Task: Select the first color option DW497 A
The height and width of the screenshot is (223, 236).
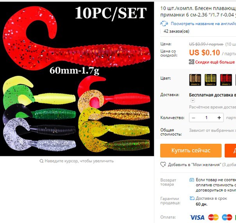Action: tap(195, 80)
